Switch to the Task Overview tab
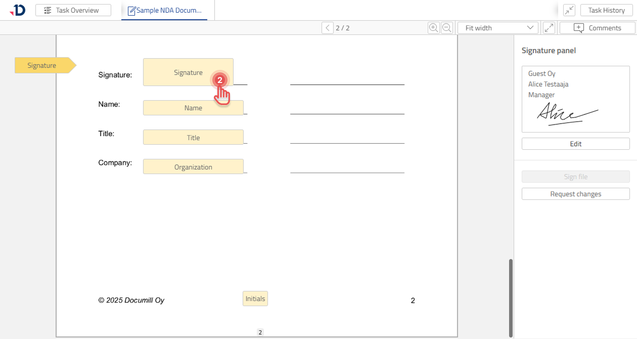Image resolution: width=637 pixels, height=339 pixels. coord(73,10)
